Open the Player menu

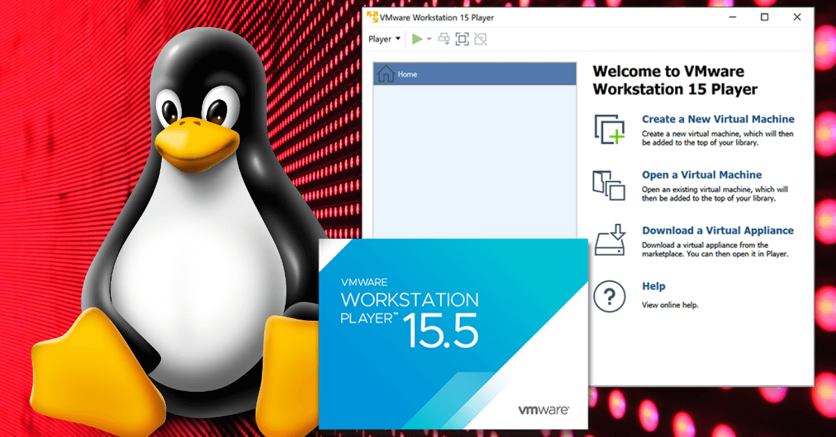(x=385, y=39)
